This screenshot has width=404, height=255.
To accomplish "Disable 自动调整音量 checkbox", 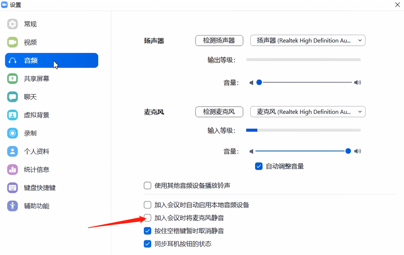I will [258, 166].
